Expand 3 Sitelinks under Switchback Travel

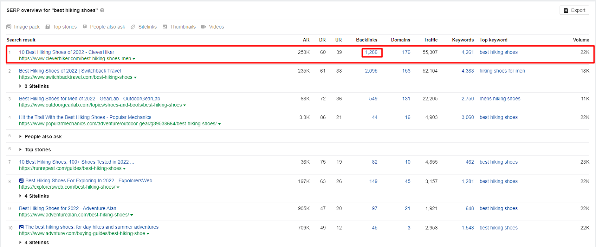coord(34,86)
